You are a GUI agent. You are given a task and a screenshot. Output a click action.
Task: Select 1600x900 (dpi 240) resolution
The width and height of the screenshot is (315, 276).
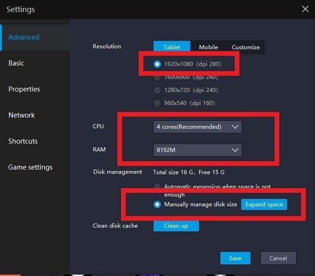(158, 77)
